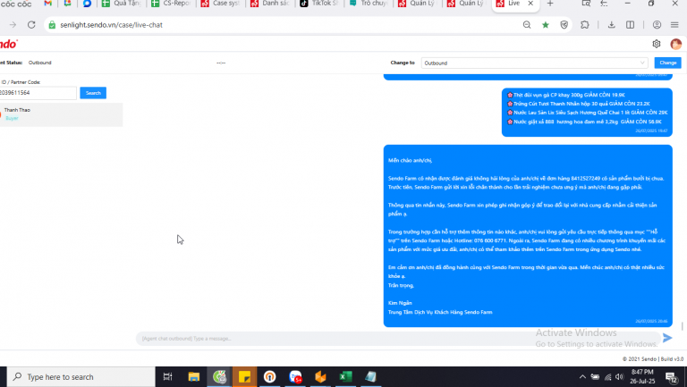Click the promotions list chat bubble
The image size is (687, 387).
coord(587,112)
